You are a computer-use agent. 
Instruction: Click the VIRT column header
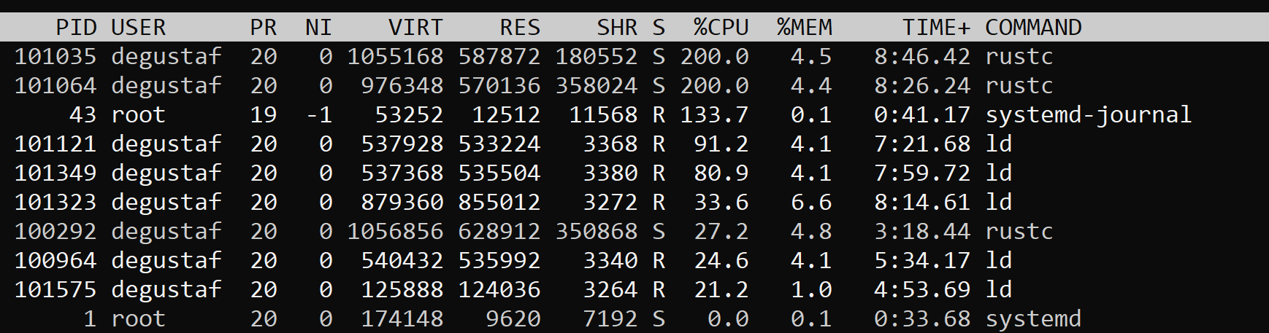click(415, 28)
